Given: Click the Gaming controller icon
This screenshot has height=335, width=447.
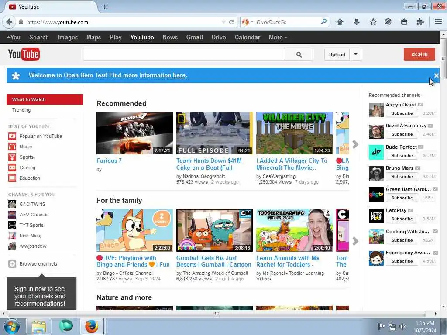Looking at the screenshot, I should pyautogui.click(x=12, y=167).
